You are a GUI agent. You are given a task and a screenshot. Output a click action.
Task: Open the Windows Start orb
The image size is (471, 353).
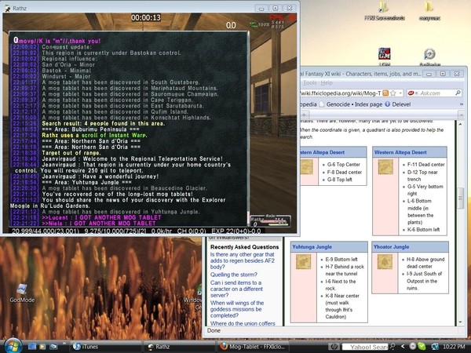(x=12, y=346)
